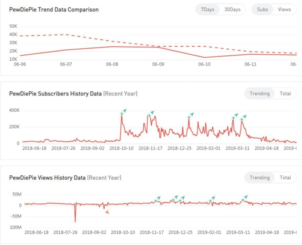Screen dimensions: 302x245
Task: Click the 20K axis label
Action: [x=13, y=51]
